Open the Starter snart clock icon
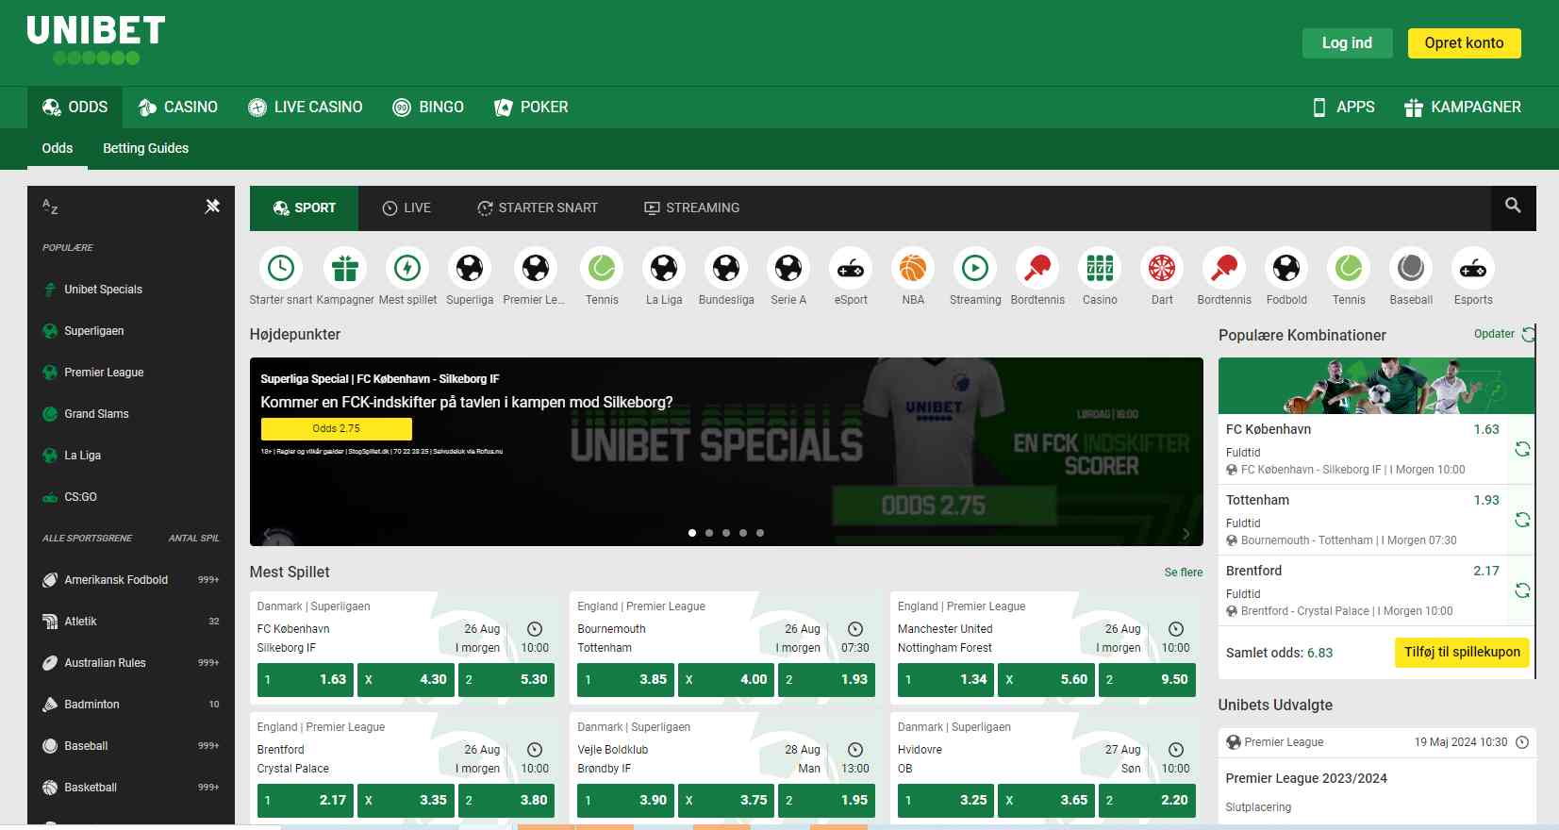The width and height of the screenshot is (1559, 830). (281, 268)
